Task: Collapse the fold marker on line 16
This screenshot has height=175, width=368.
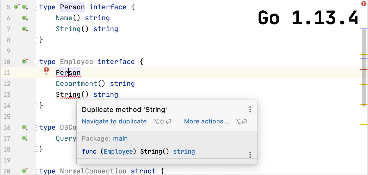Action: [x=36, y=128]
